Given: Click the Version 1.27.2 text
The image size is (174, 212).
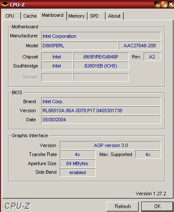Looking at the screenshot, I should (x=151, y=194).
